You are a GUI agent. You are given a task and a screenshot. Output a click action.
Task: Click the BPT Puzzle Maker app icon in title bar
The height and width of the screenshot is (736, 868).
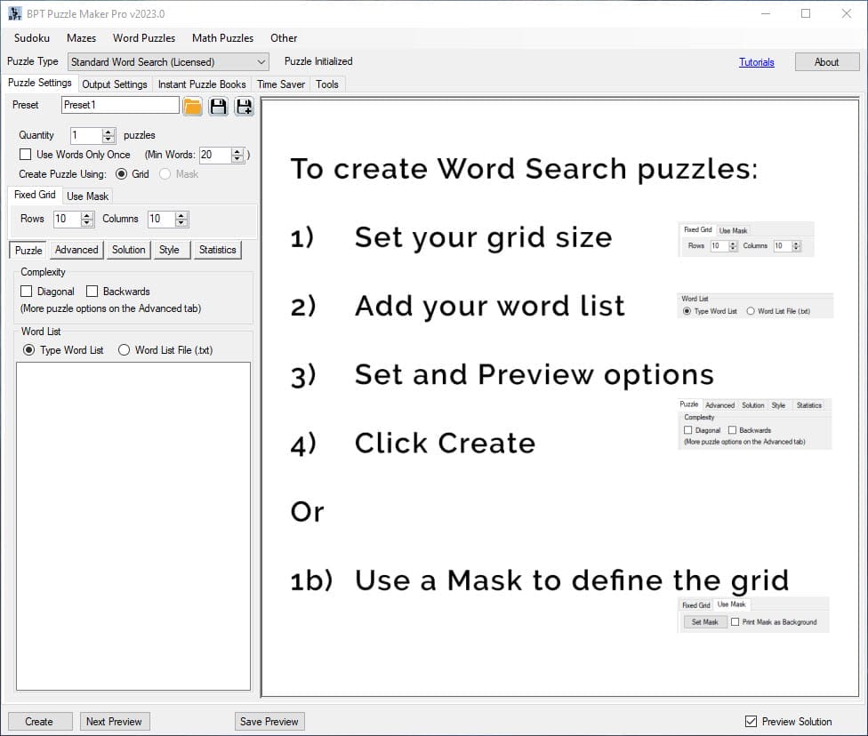click(15, 13)
